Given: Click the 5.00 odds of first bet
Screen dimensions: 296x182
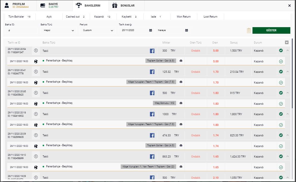Looking at the screenshot, I should click(x=216, y=51).
